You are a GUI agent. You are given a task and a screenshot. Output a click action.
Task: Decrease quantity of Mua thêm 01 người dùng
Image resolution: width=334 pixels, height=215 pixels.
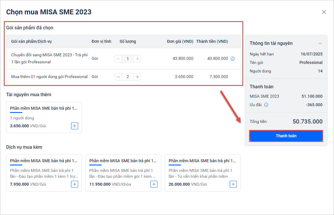(118, 77)
